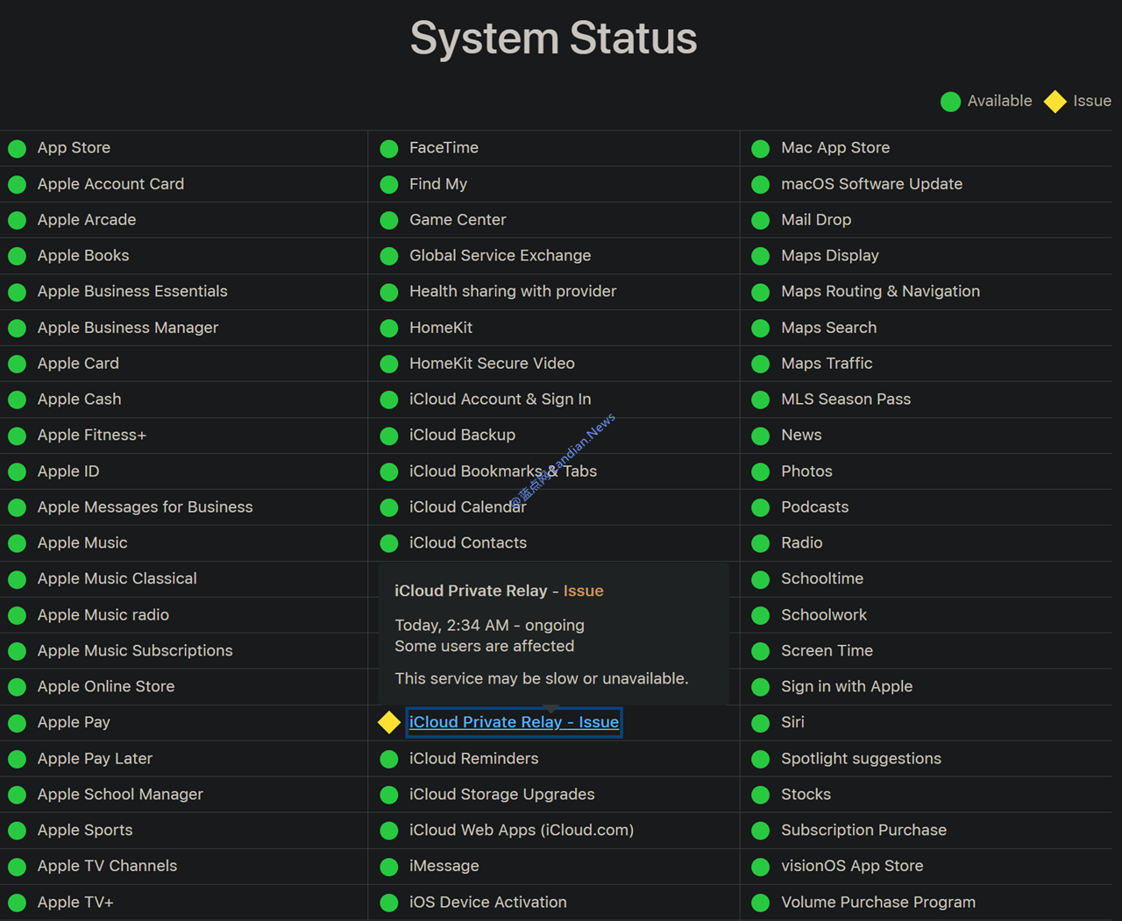
Task: Select the Global Service Exchange entry
Action: tap(500, 256)
